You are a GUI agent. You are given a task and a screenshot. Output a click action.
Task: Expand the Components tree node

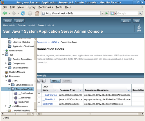coord(6,63)
